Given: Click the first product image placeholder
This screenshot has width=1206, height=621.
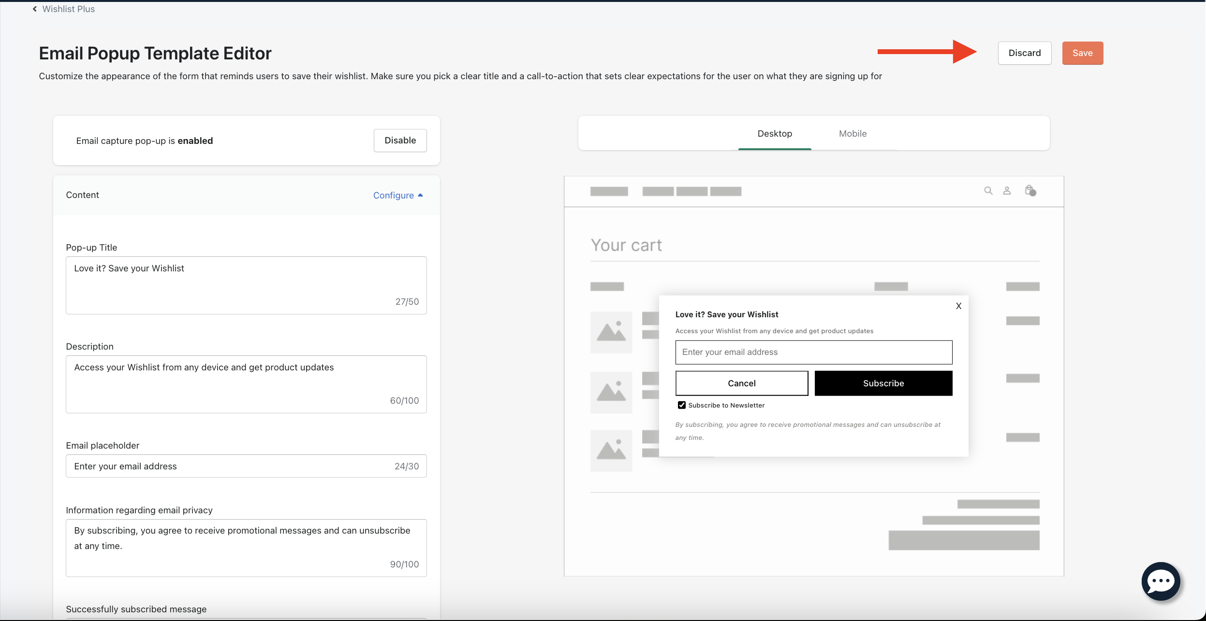Looking at the screenshot, I should [611, 332].
